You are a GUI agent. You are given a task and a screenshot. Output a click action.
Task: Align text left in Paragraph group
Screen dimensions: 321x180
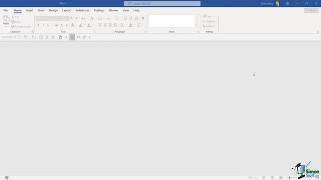click(100, 25)
